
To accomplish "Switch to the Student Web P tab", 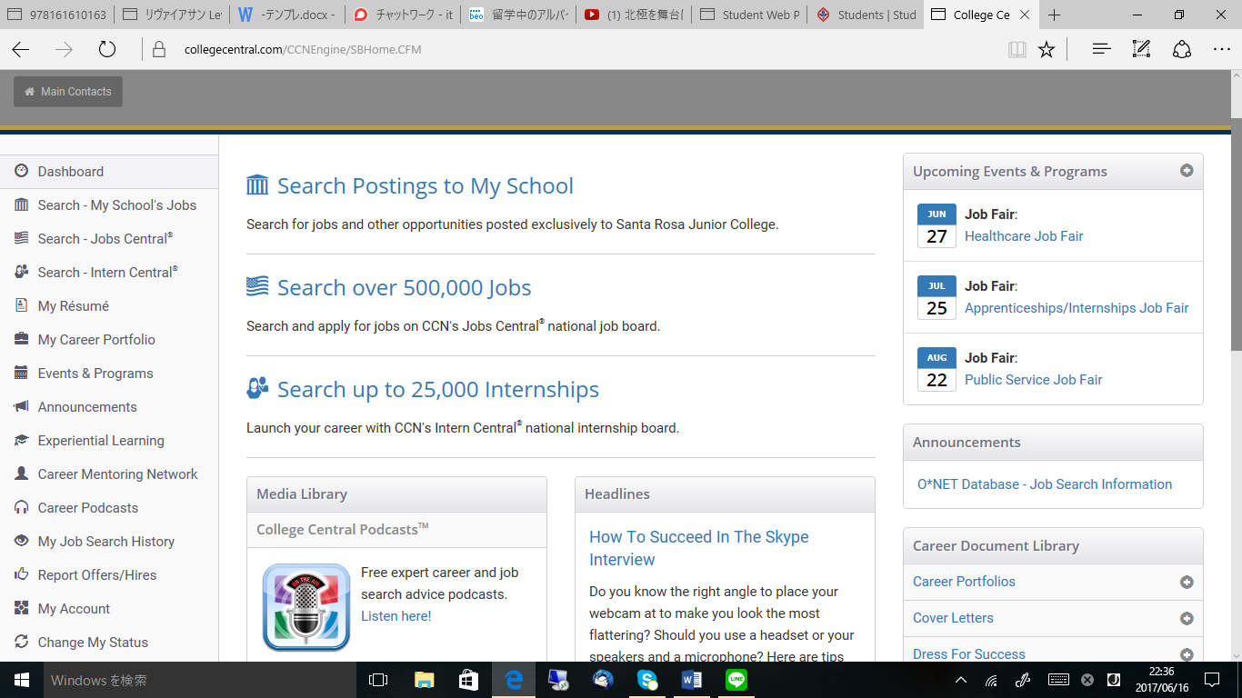I will (x=750, y=15).
